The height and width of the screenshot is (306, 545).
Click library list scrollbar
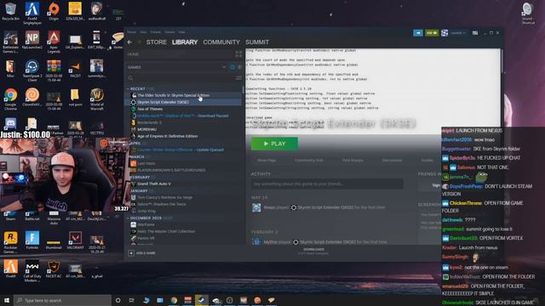[x=243, y=89]
